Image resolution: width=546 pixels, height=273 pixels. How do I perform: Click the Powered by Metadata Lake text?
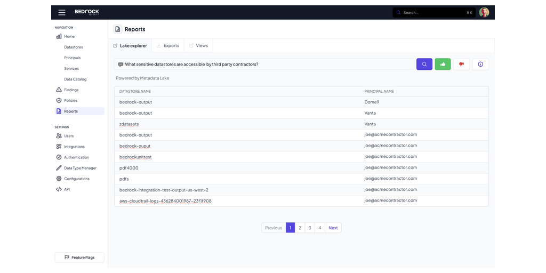[142, 78]
